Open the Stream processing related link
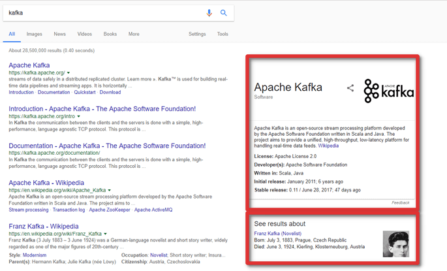 pos(29,210)
